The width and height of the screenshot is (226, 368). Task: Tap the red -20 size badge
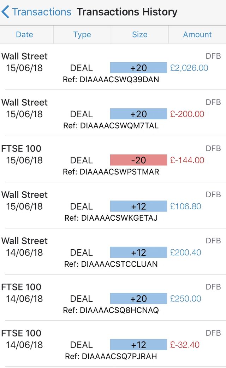(138, 160)
